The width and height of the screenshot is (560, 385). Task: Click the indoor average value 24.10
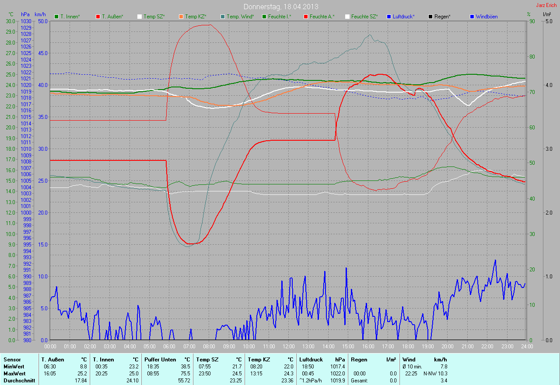(x=133, y=381)
